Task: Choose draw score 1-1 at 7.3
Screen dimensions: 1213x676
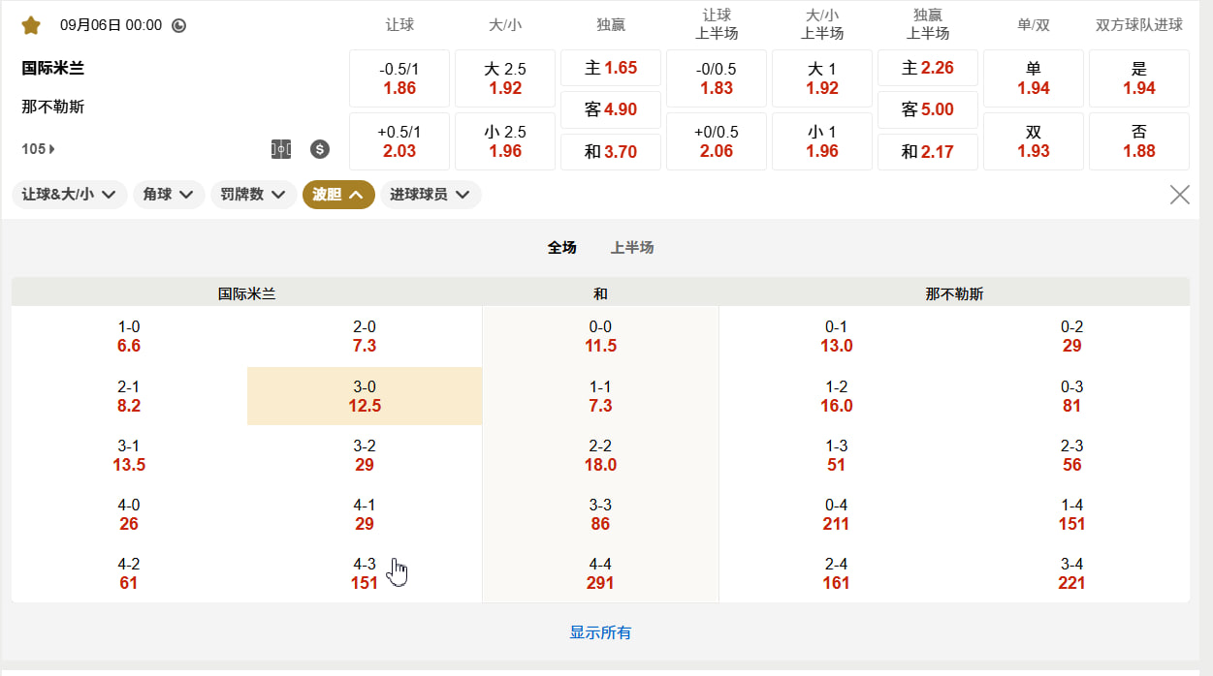Action: tap(600, 396)
